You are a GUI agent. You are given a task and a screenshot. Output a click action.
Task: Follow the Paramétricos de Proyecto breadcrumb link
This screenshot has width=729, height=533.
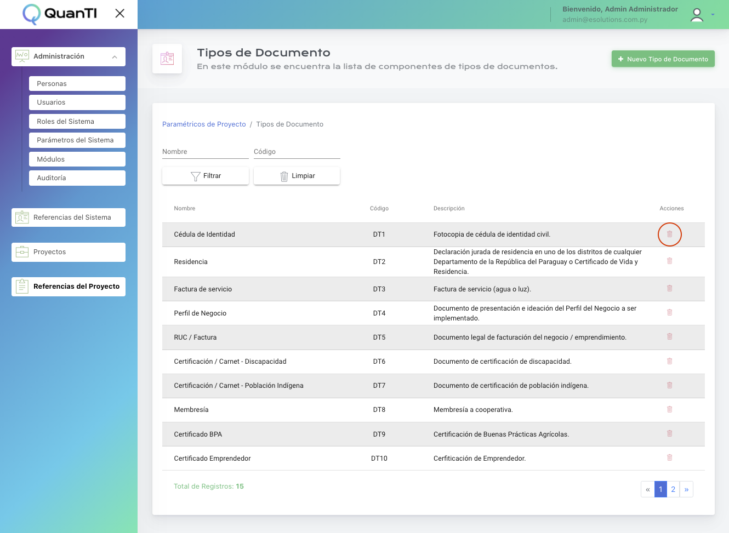click(204, 124)
